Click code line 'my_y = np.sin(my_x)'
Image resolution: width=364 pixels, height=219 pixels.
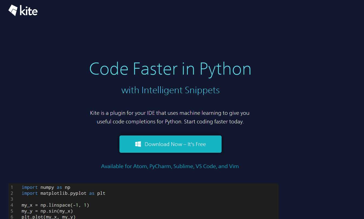(47, 211)
